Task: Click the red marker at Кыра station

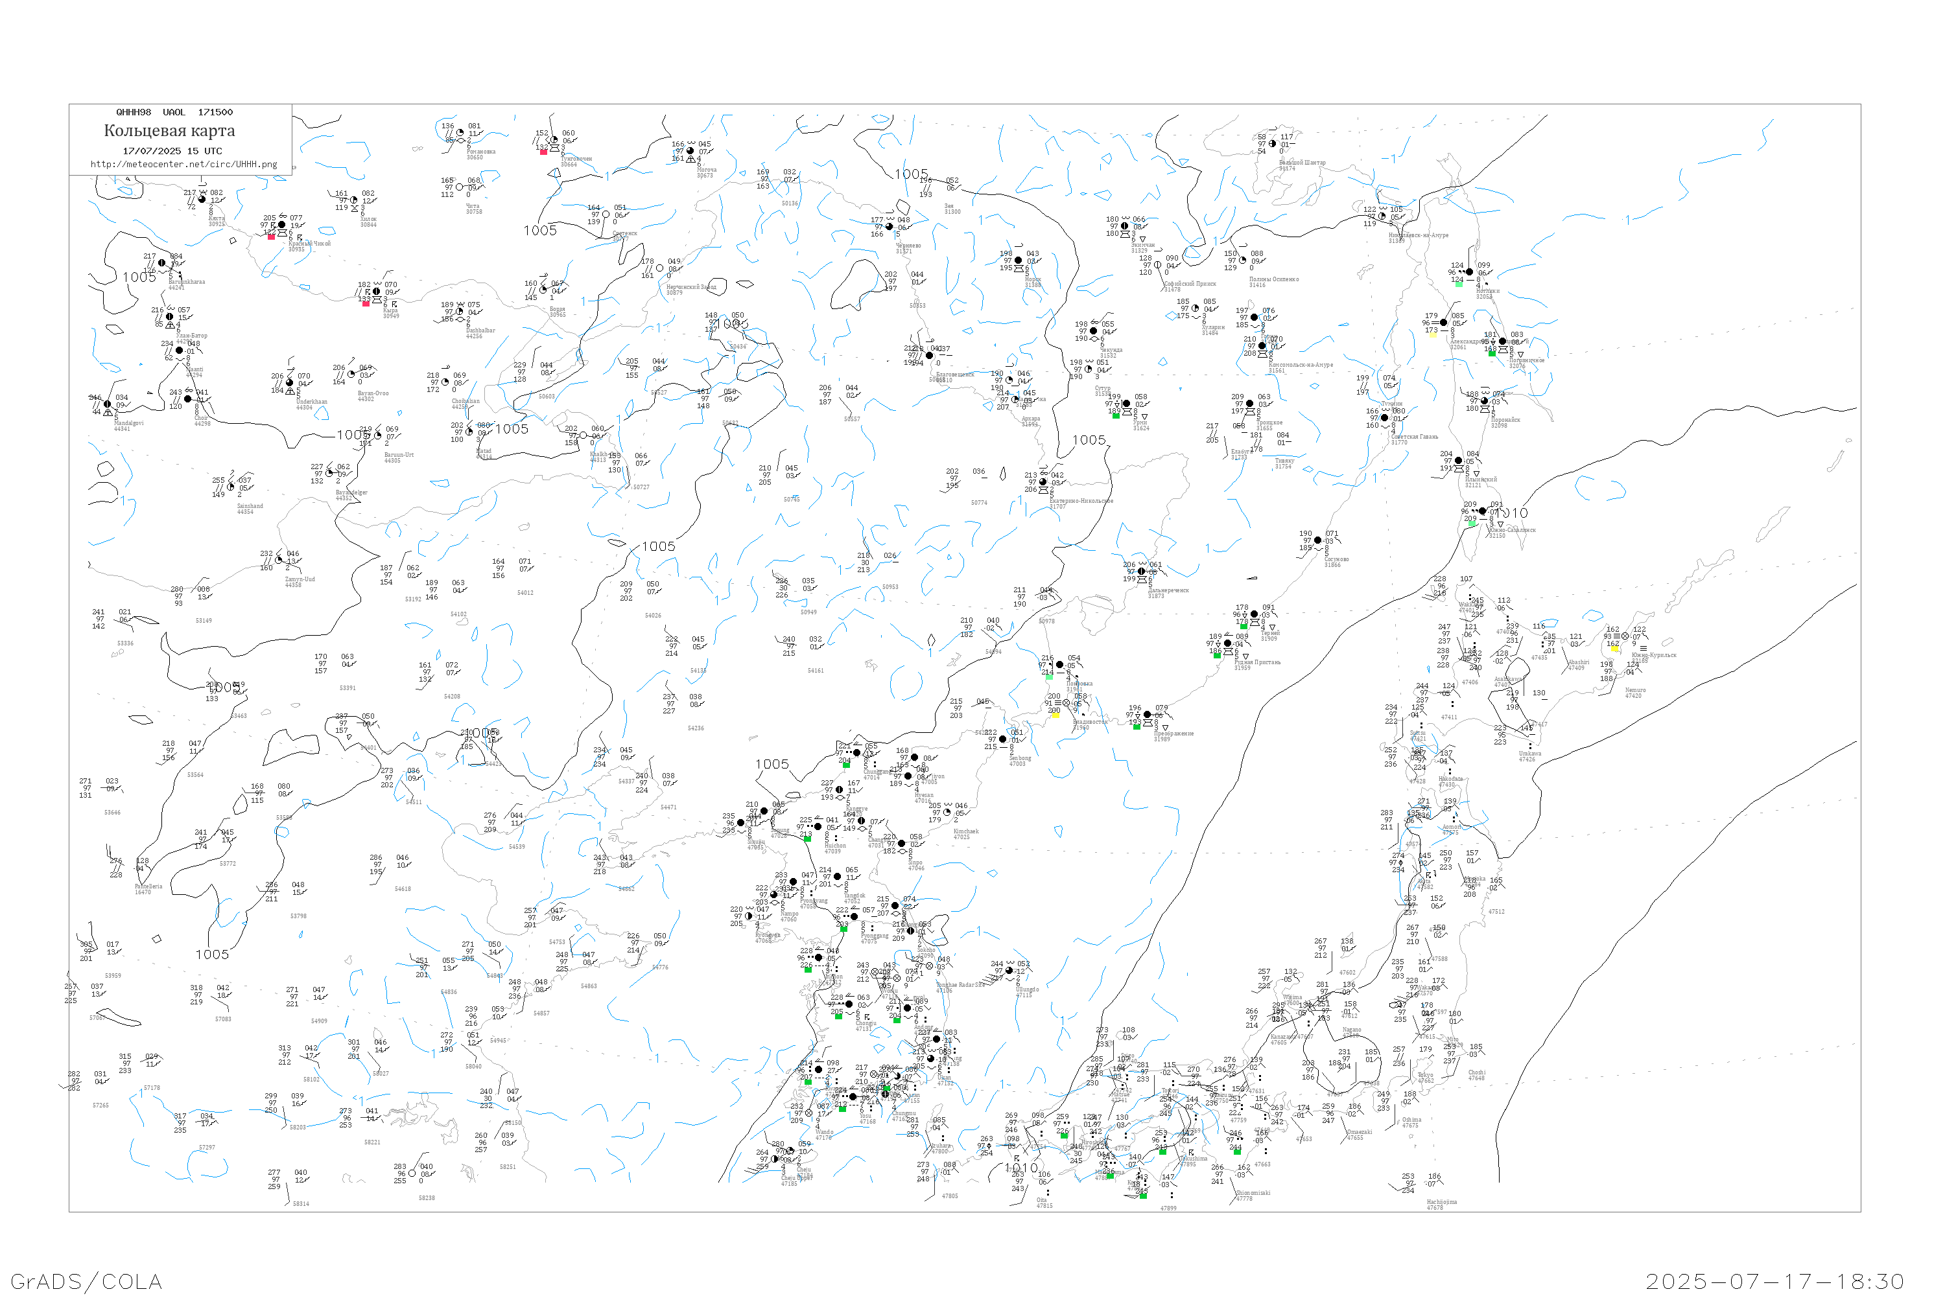Action: point(366,303)
